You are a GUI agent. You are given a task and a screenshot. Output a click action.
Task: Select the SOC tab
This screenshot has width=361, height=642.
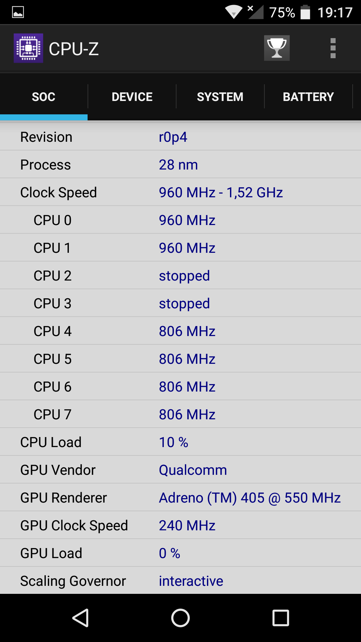pos(44,97)
